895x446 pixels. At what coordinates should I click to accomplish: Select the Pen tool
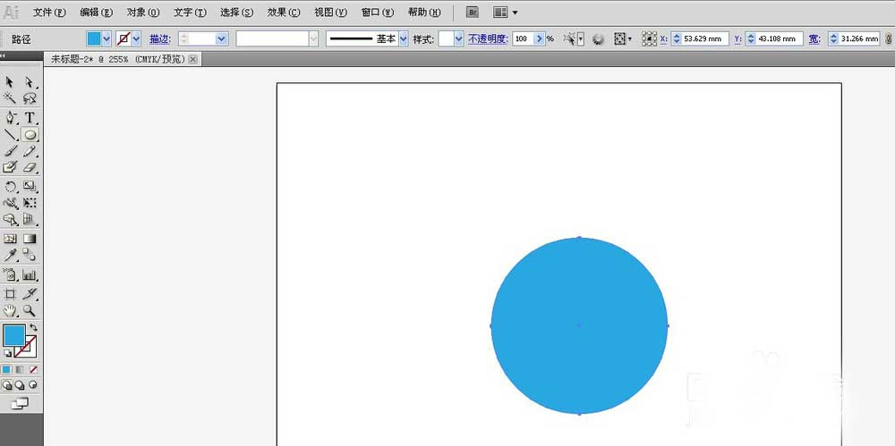pyautogui.click(x=10, y=118)
